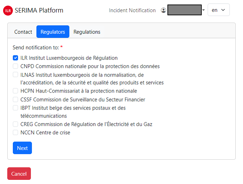Open the user account dropdown arrow
The height and width of the screenshot is (184, 243).
tap(203, 10)
